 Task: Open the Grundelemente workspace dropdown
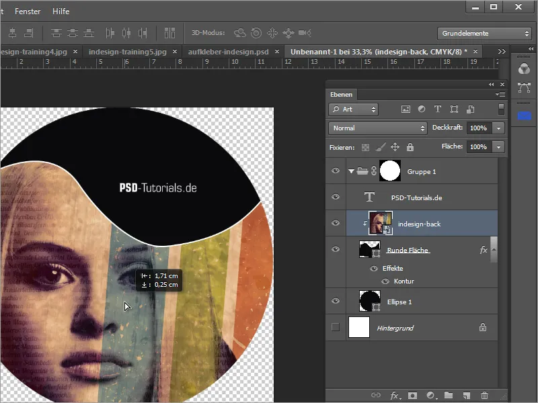(x=484, y=34)
